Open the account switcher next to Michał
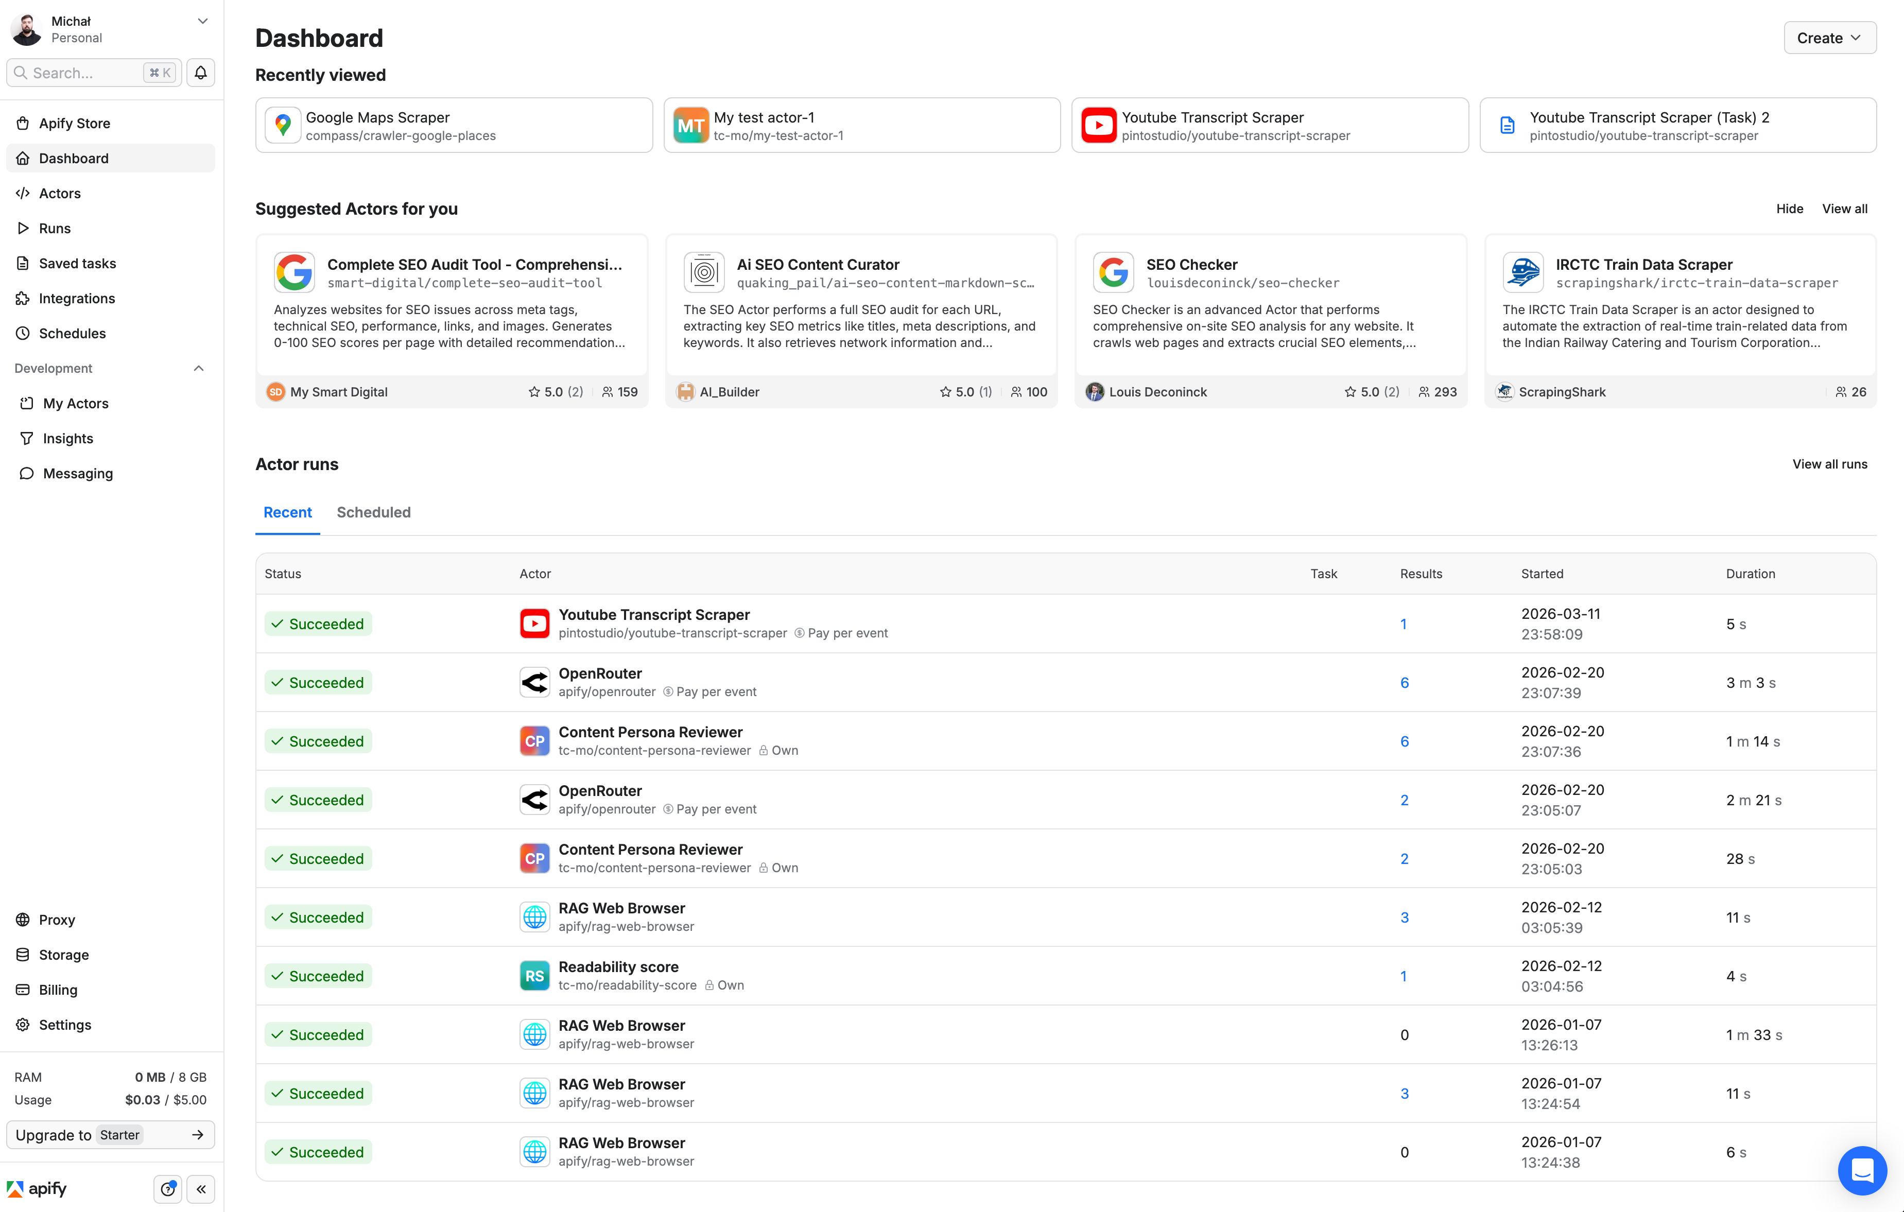This screenshot has height=1212, width=1904. click(x=203, y=21)
